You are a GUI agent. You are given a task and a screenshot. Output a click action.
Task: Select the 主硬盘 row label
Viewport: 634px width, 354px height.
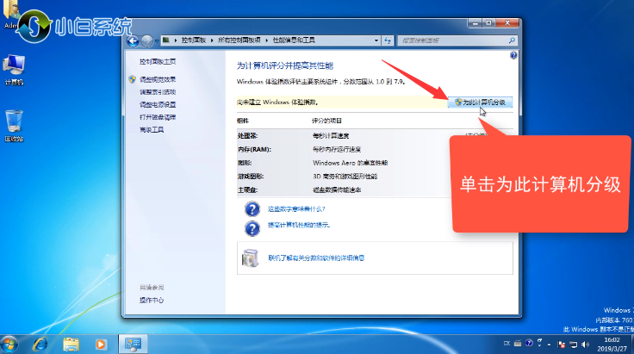click(x=247, y=190)
